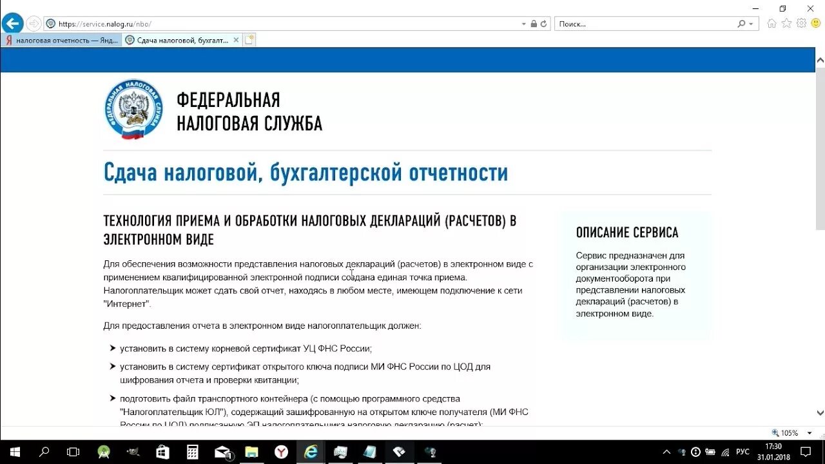Click the network Wi-Fi tray icon
The image size is (825, 464).
click(x=726, y=452)
